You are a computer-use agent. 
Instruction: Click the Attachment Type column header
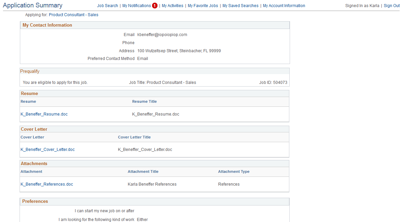234,171
